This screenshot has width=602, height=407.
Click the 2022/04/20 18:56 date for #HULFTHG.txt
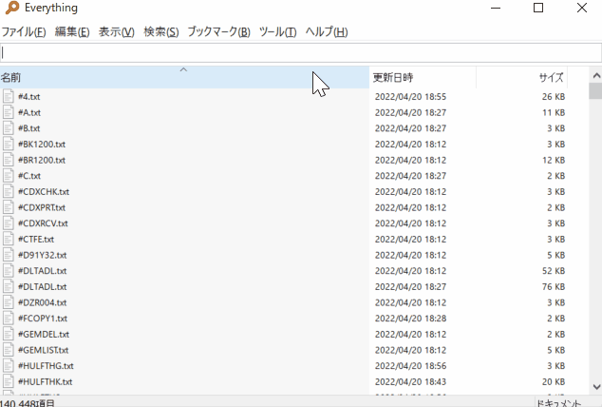[x=410, y=366]
